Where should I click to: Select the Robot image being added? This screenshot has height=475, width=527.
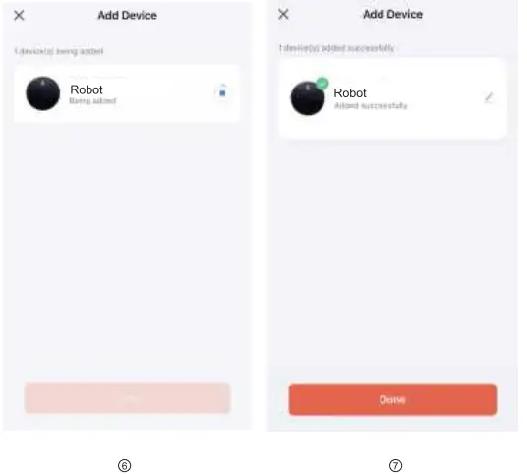tap(43, 93)
